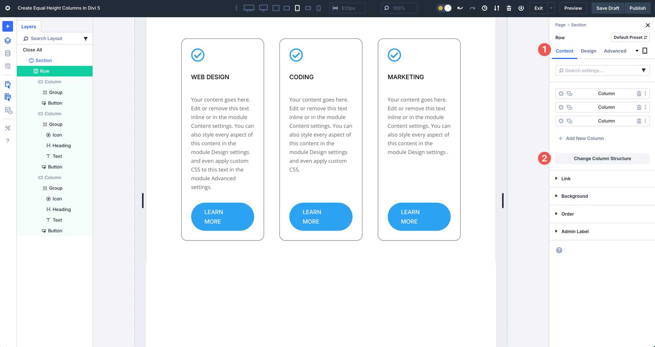
Task: Expand the Background settings group
Action: [574, 196]
